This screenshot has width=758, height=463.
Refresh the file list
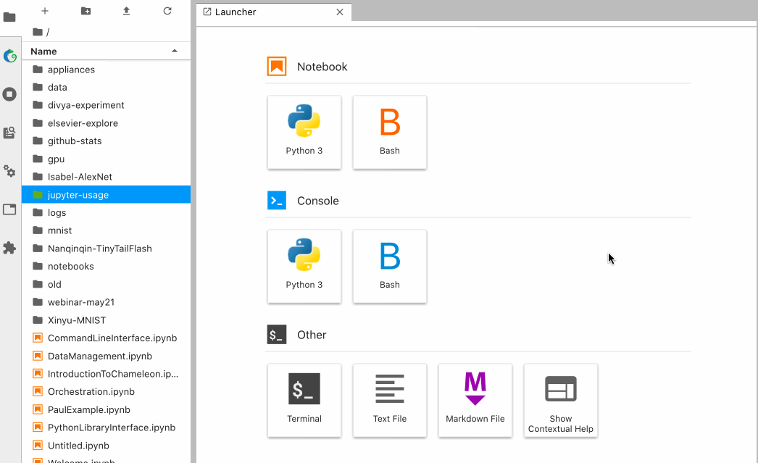[167, 11]
